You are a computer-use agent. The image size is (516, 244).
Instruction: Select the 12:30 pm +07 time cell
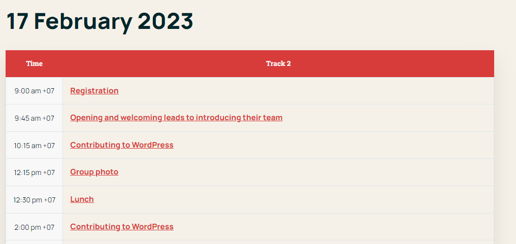point(34,199)
